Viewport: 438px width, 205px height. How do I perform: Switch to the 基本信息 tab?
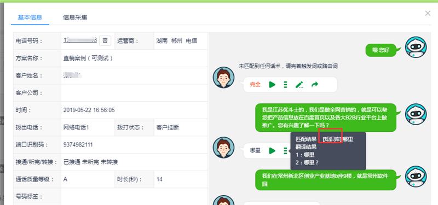[30, 17]
